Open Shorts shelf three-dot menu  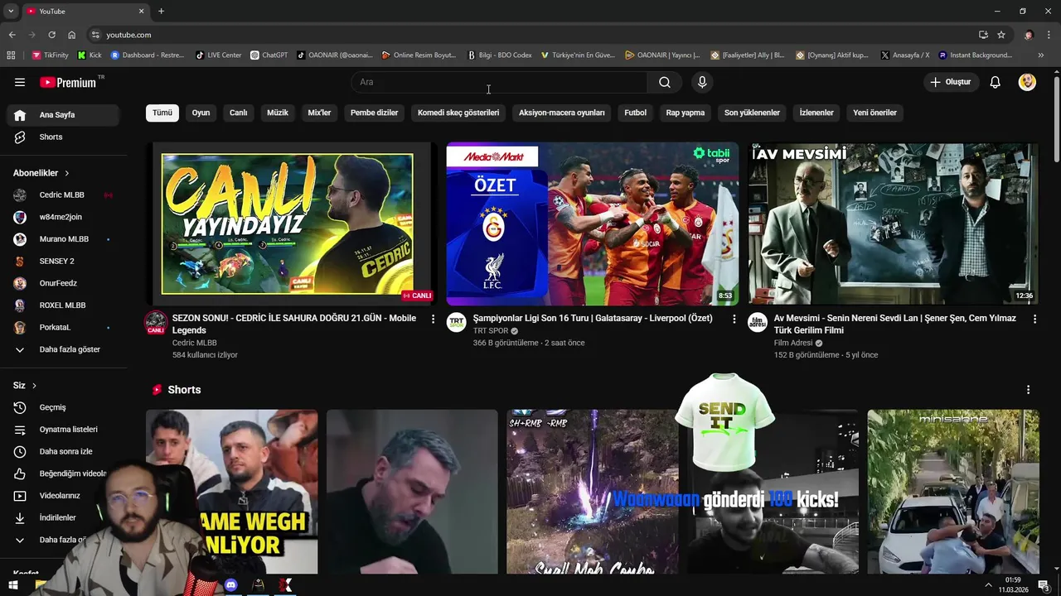(x=1028, y=390)
